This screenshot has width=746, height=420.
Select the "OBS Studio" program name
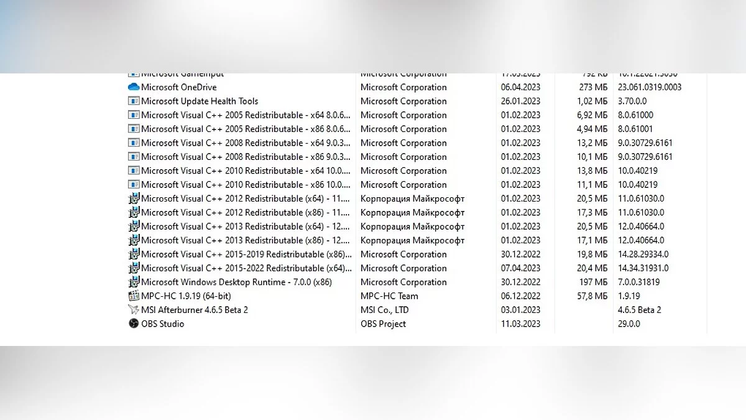coord(163,324)
